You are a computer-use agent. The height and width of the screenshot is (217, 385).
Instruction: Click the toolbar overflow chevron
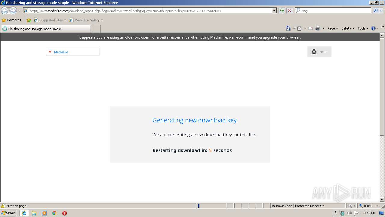[382, 27]
